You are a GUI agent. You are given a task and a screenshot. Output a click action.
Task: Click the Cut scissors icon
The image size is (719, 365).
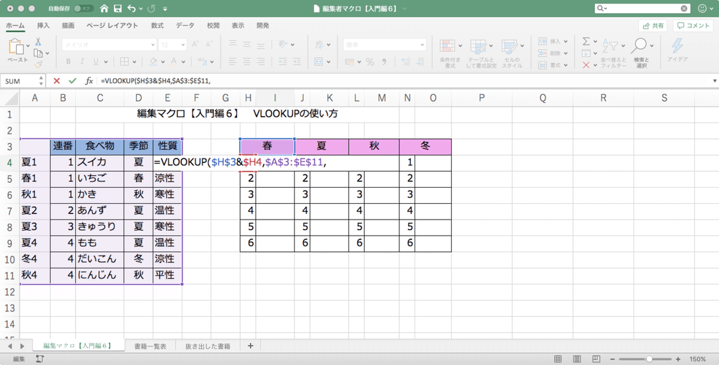pyautogui.click(x=38, y=41)
